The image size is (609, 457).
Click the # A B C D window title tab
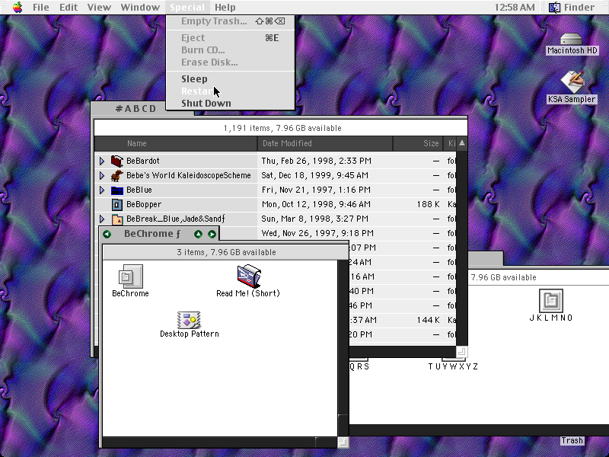tap(136, 108)
